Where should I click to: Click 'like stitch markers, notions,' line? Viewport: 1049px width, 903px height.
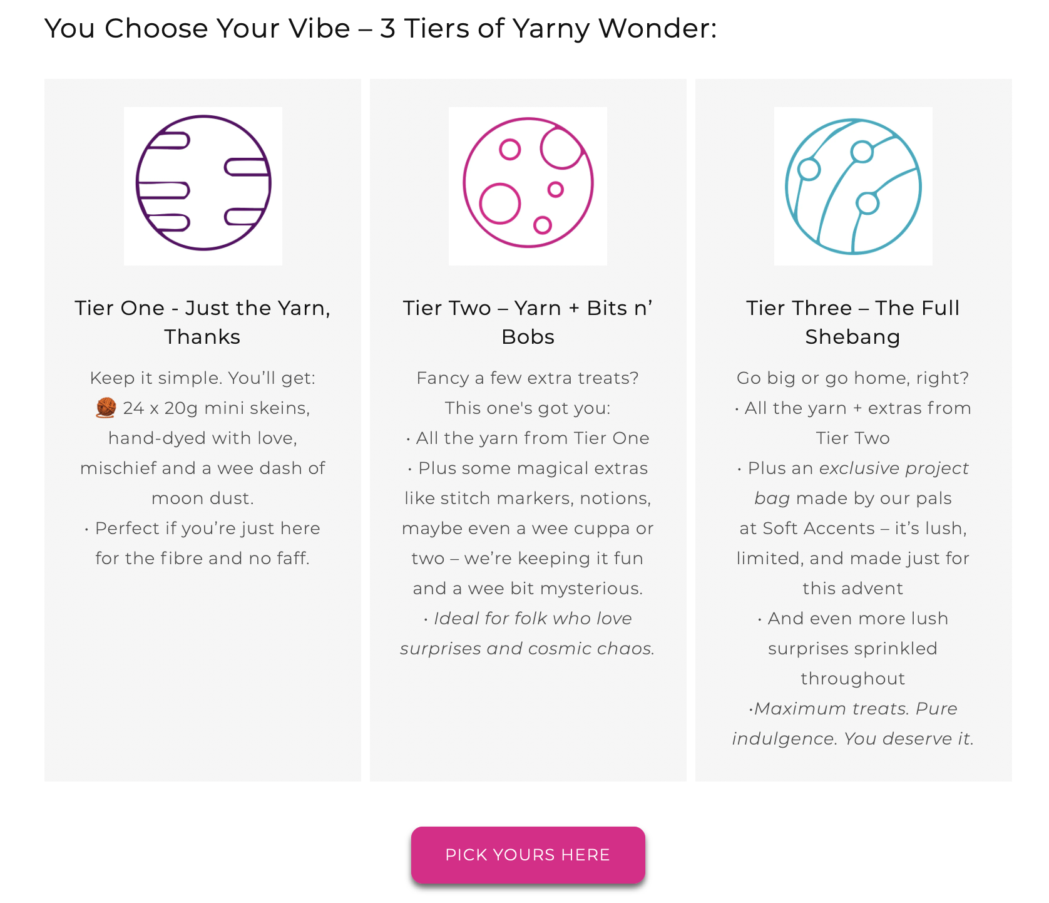[x=528, y=498]
